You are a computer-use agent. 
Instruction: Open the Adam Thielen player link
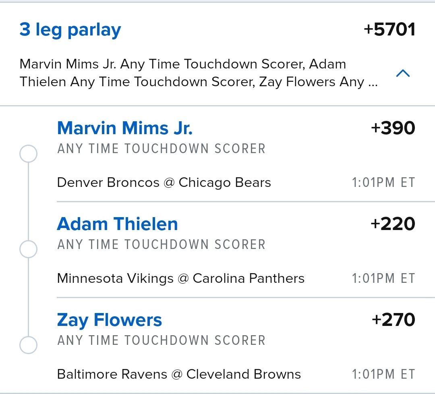click(117, 224)
